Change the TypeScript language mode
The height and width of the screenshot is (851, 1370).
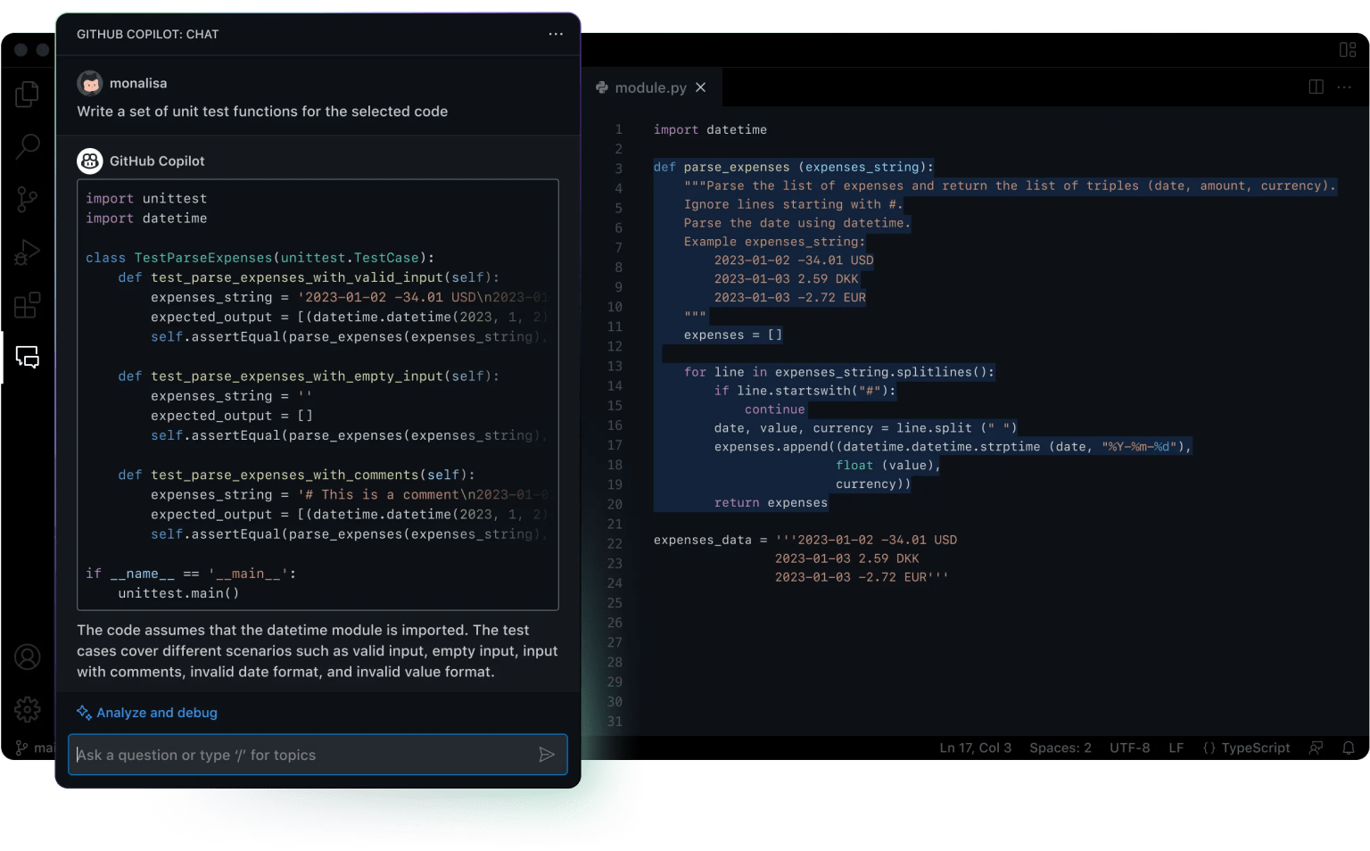[x=1246, y=748]
